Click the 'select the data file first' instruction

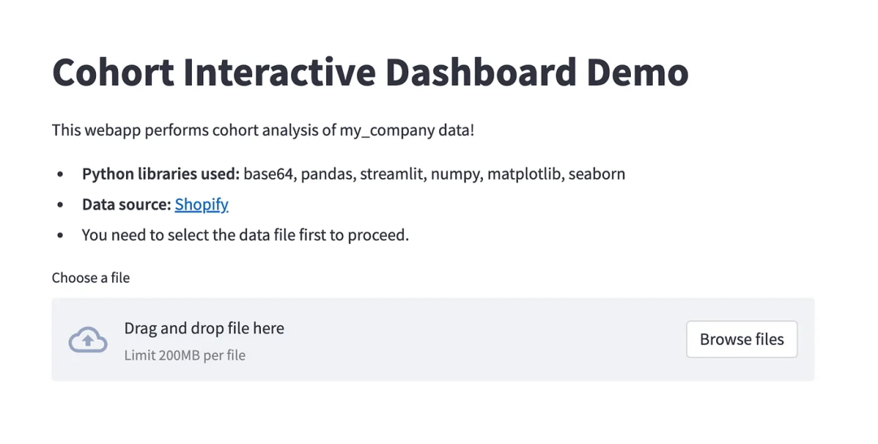pos(245,236)
